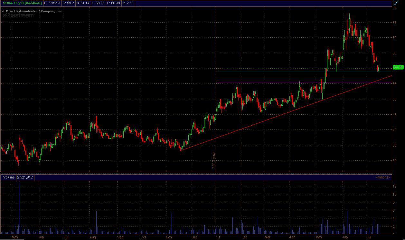
Task: Click the dashed 2012 year divider line
Action: [x=216, y=113]
